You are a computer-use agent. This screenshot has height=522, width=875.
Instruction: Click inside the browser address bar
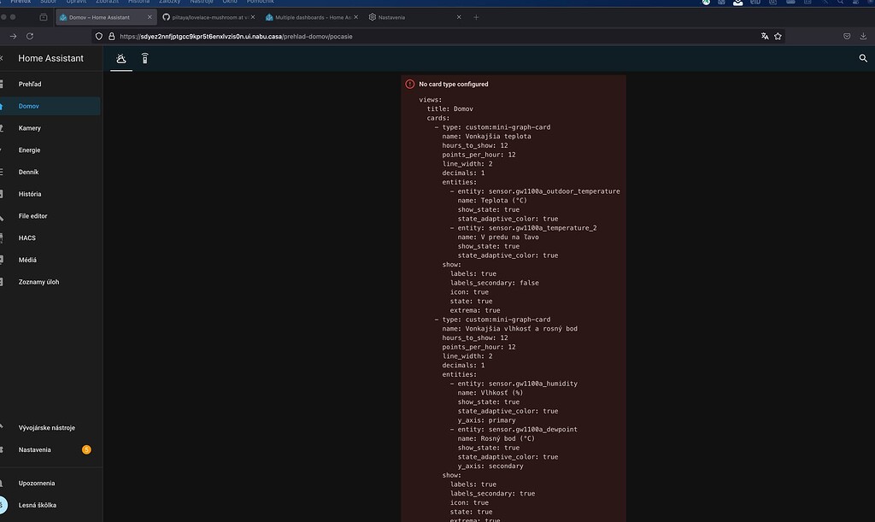pyautogui.click(x=342, y=36)
